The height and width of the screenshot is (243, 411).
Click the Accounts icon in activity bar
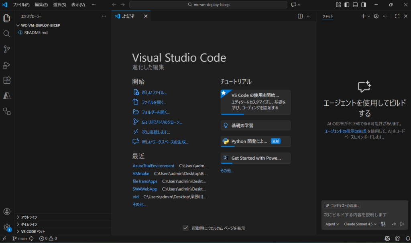coord(7,211)
